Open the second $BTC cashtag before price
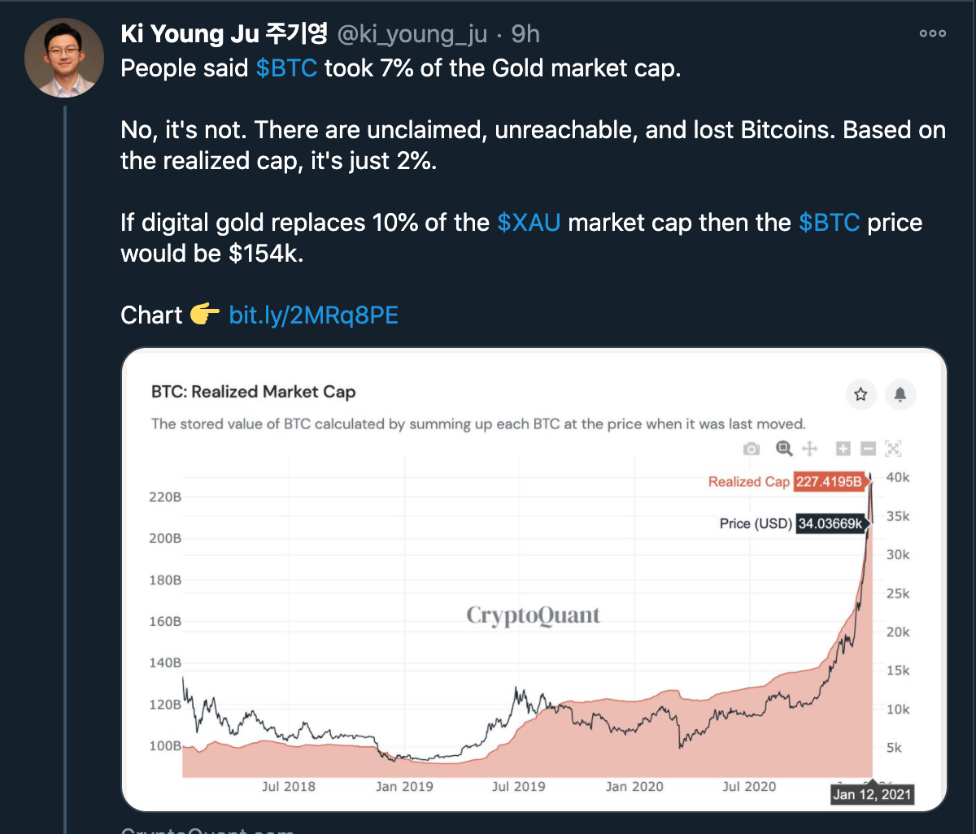The image size is (976, 834). pos(830,223)
